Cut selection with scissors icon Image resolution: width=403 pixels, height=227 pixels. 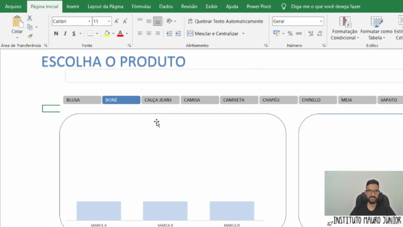click(x=30, y=18)
